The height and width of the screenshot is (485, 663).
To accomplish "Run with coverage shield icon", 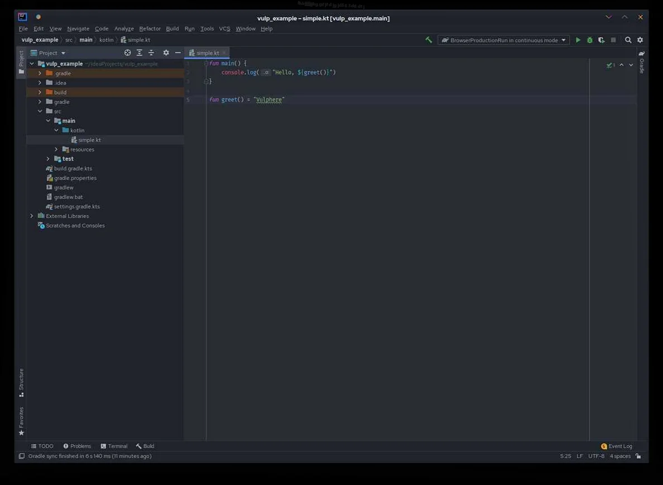I will [x=601, y=40].
